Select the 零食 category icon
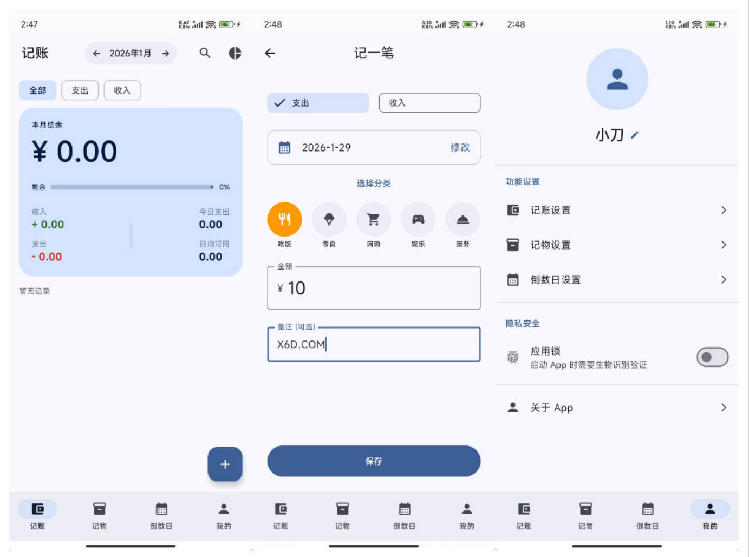The image size is (749, 557). click(329, 219)
